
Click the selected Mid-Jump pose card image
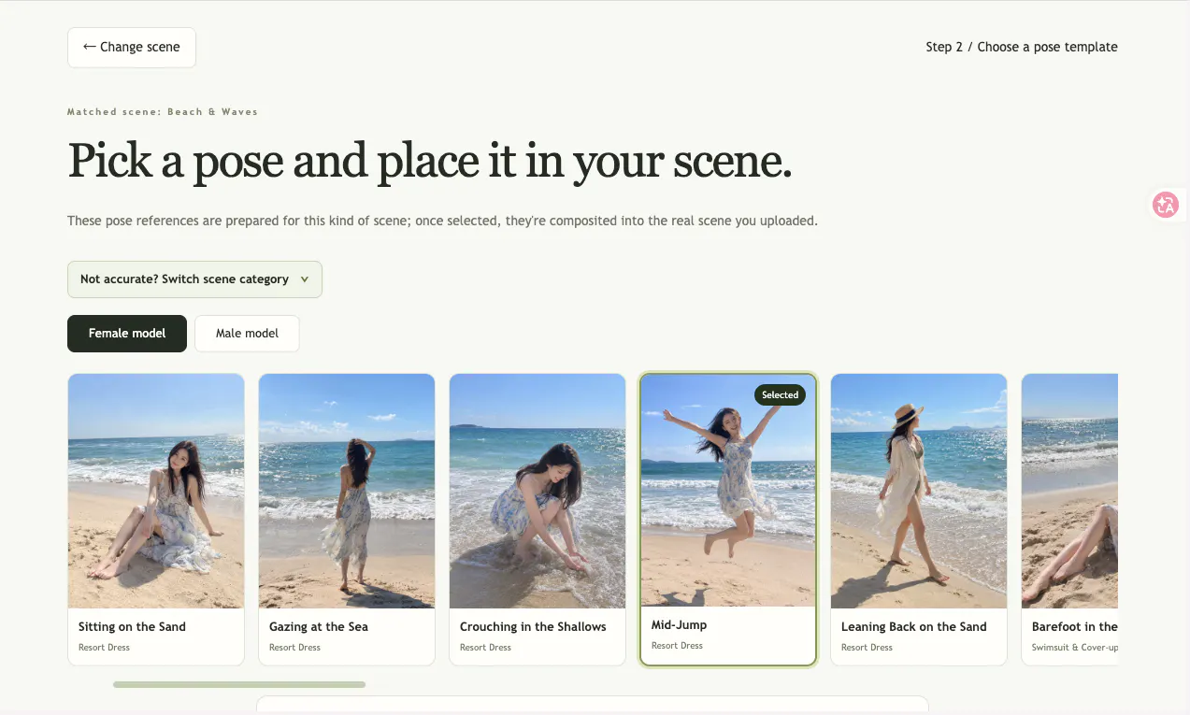tap(728, 490)
